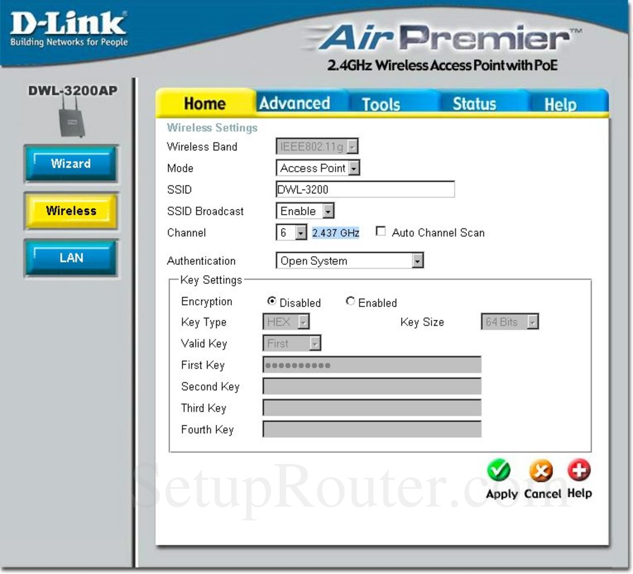The image size is (633, 574).
Task: Click the Wizard sidebar button
Action: (x=71, y=164)
